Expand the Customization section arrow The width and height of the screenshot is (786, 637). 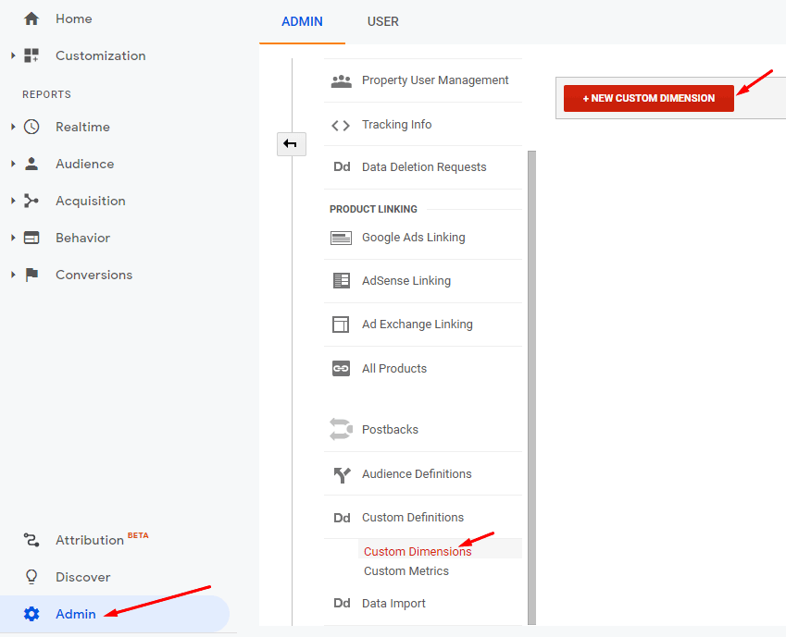tap(13, 55)
